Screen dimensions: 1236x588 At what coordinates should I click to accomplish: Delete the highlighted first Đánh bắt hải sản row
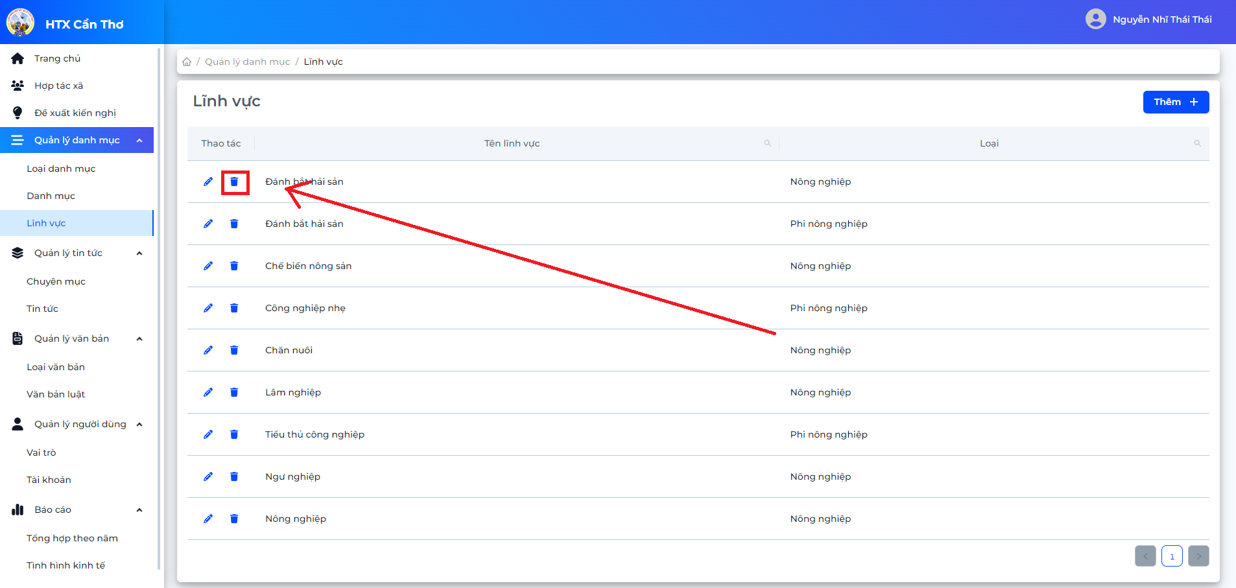(234, 182)
